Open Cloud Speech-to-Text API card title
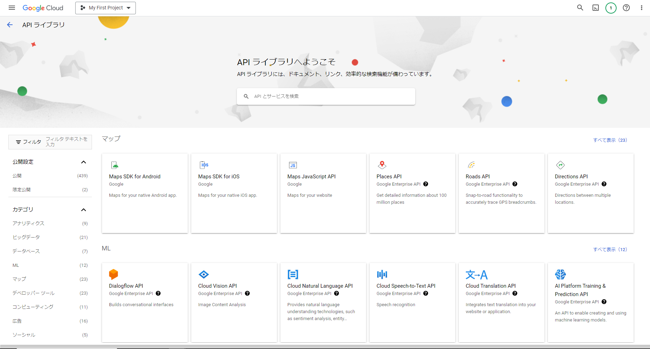The image size is (650, 349). [406, 286]
